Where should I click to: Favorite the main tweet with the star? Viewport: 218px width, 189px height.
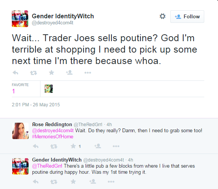[x=52, y=72]
